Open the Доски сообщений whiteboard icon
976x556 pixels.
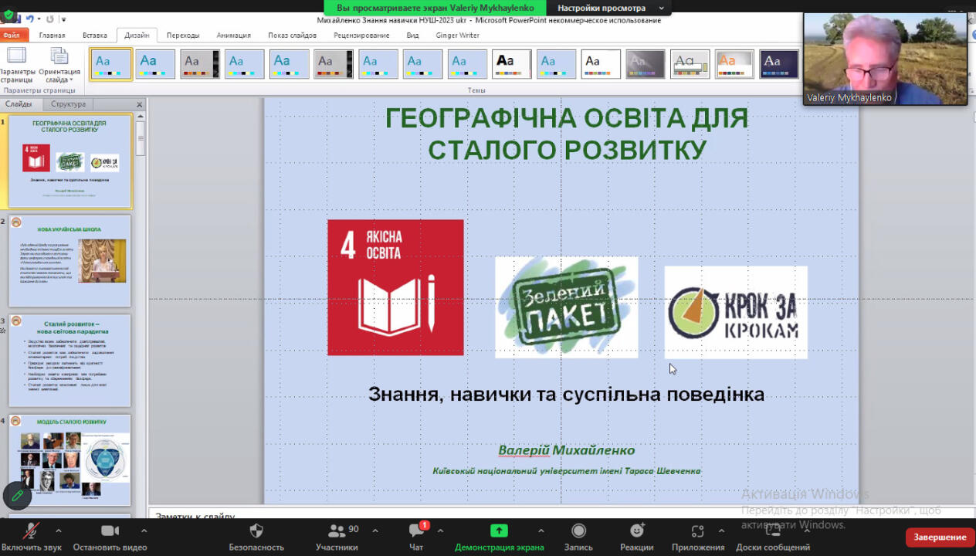[x=772, y=531]
